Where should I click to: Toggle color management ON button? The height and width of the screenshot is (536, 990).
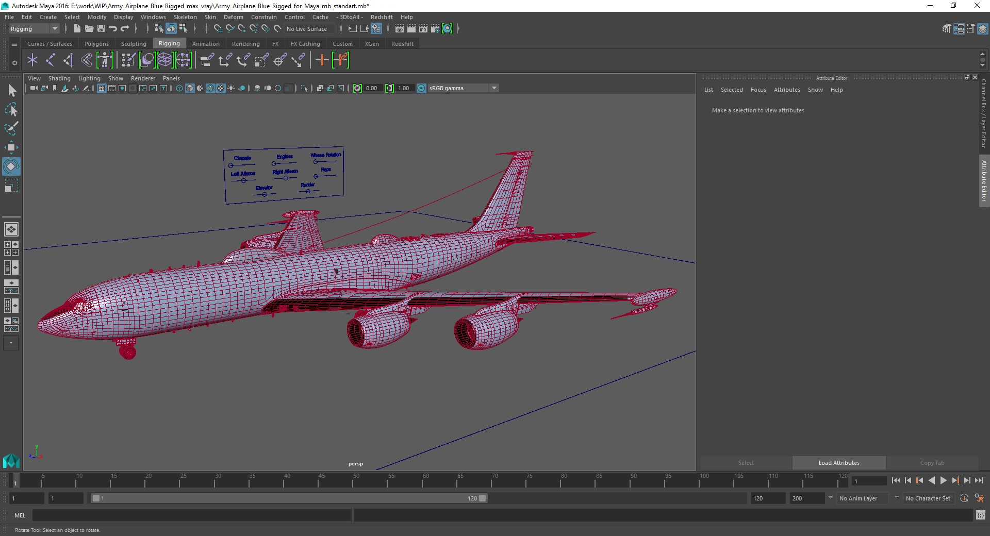point(421,88)
